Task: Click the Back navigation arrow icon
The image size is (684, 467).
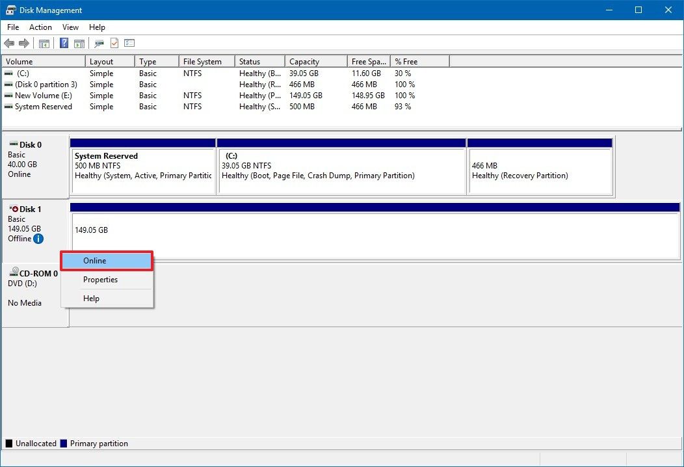Action: pos(9,43)
